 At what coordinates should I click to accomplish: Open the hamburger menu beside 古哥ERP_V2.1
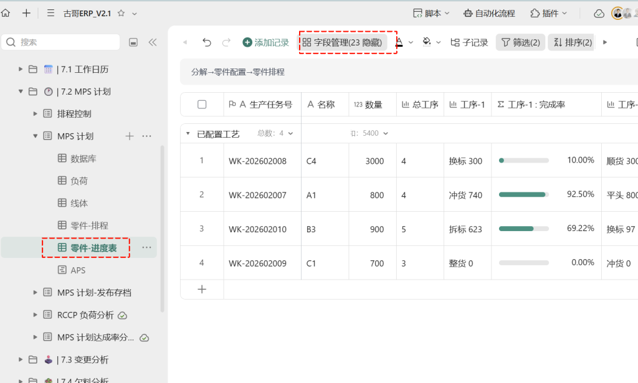coord(50,13)
